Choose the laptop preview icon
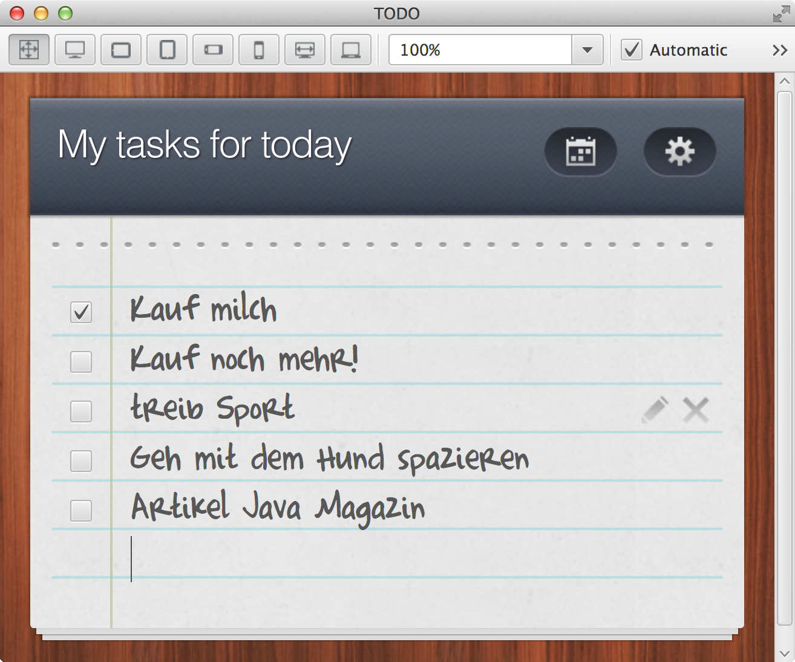Viewport: 795px width, 662px height. pyautogui.click(x=351, y=50)
